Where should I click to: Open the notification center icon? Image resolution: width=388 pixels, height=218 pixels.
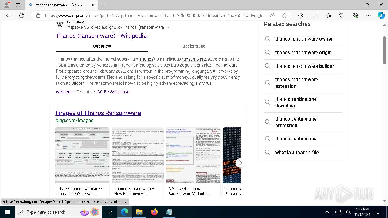[x=378, y=212]
